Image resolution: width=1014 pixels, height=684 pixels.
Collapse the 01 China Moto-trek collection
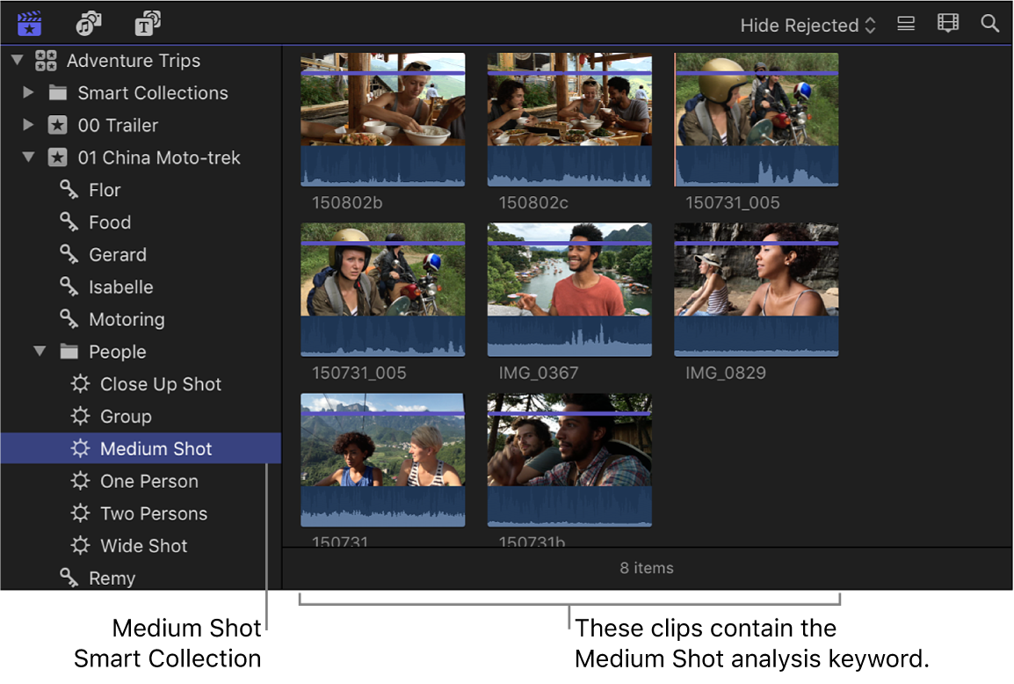click(28, 157)
